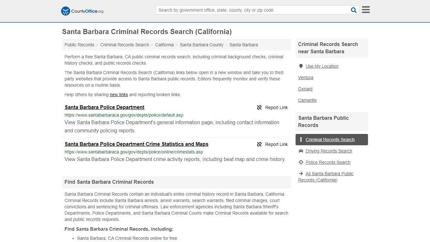Image resolution: width=430 pixels, height=242 pixels.
Task: Select Use My Location
Action: pyautogui.click(x=322, y=66)
